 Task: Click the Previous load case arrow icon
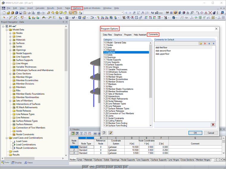[x=126, y=13]
